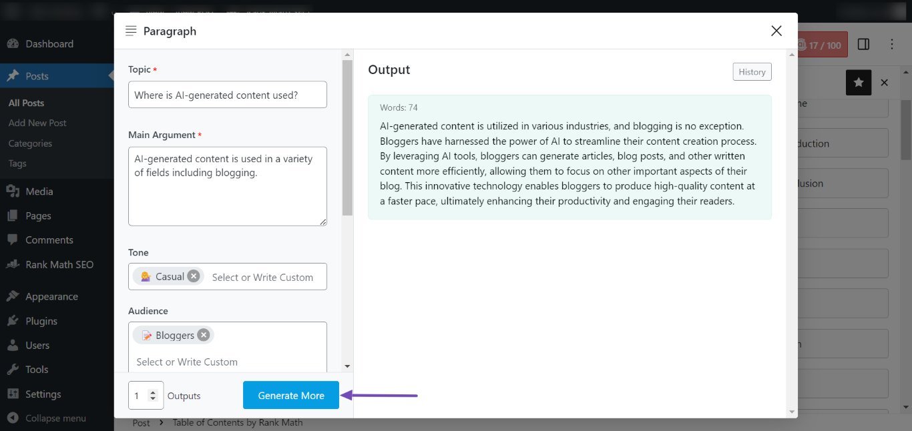The image size is (912, 431).
Task: Click the Posts pin icon in sidebar
Action: pyautogui.click(x=13, y=76)
